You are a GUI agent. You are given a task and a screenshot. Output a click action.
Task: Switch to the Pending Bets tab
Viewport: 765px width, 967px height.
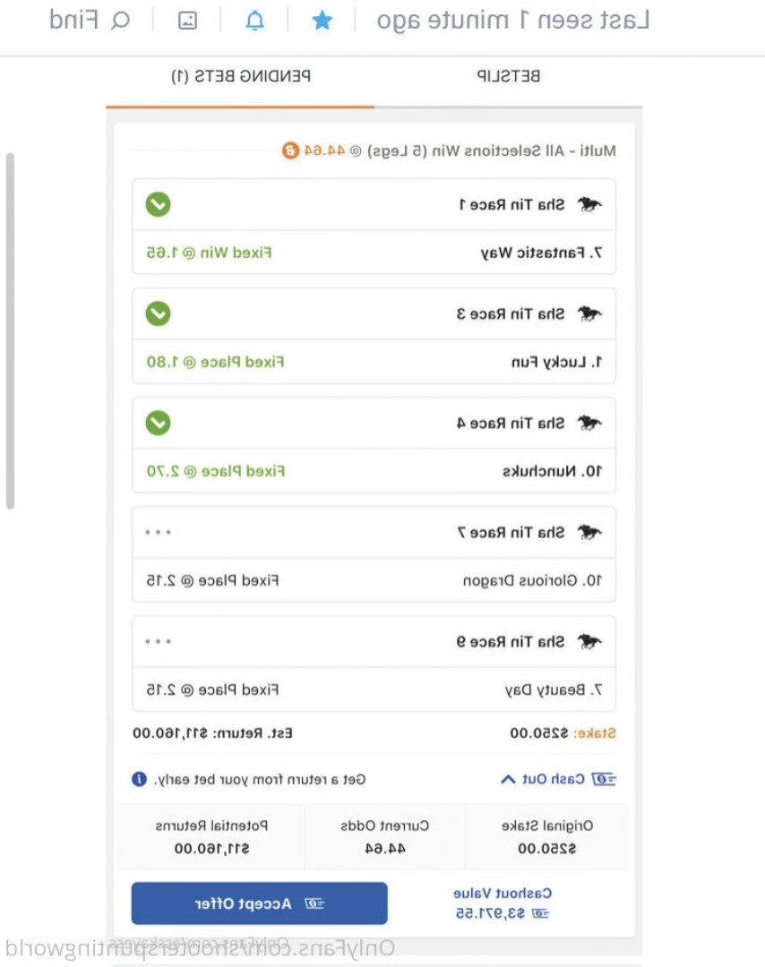point(241,76)
